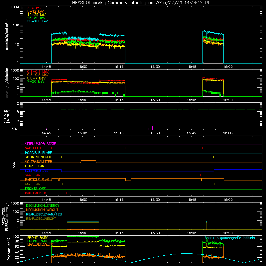Select the DECIMATION_WEIGHT legend entry
The height and width of the screenshot is (266, 266).
[x=42, y=210]
